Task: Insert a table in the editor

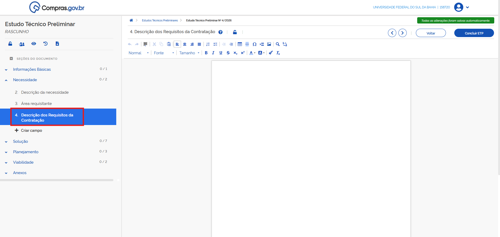Action: [240, 44]
